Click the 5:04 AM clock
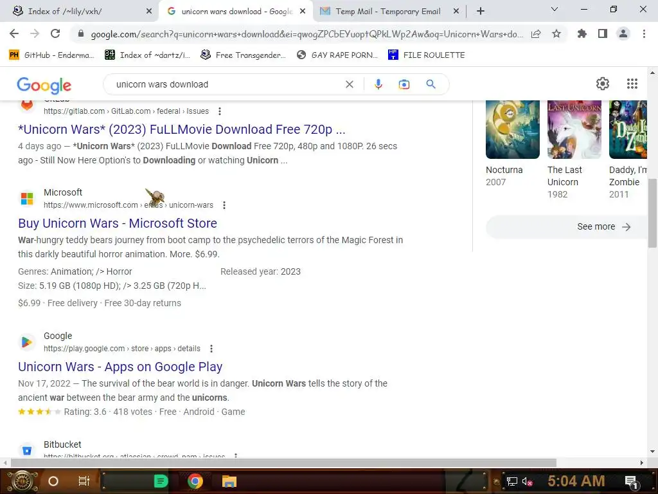The image size is (658, 494). click(576, 481)
